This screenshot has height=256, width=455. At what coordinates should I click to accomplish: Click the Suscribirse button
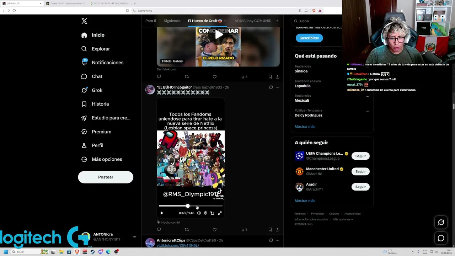pyautogui.click(x=309, y=38)
